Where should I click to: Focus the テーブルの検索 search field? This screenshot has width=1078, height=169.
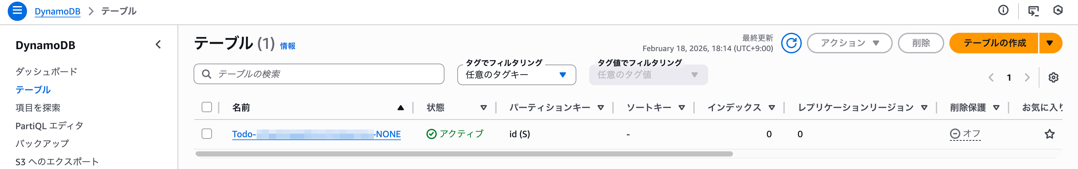(319, 74)
